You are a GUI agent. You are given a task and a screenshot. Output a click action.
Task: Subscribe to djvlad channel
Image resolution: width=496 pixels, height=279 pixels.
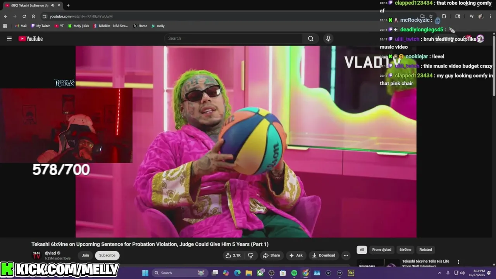click(107, 255)
